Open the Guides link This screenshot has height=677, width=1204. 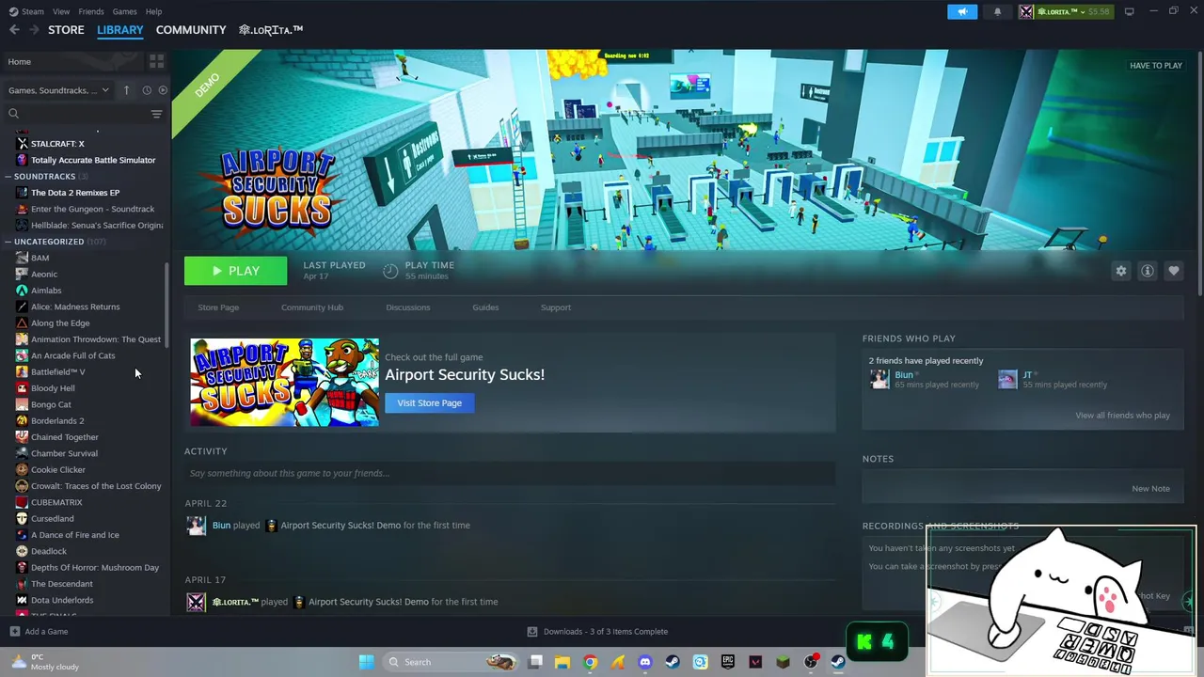point(485,307)
